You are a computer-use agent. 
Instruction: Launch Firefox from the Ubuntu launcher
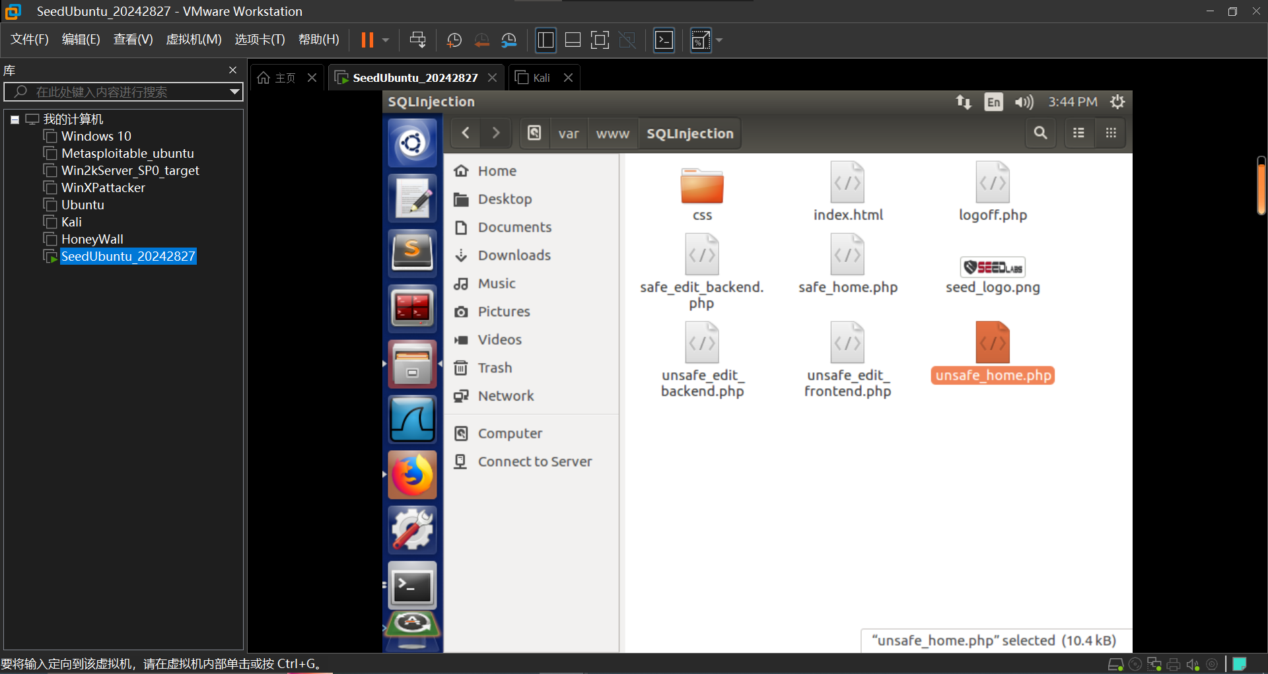click(x=412, y=475)
